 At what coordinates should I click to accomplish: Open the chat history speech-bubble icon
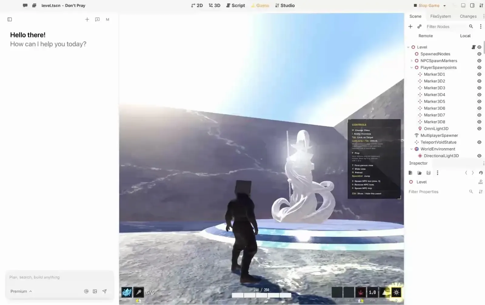pyautogui.click(x=97, y=19)
